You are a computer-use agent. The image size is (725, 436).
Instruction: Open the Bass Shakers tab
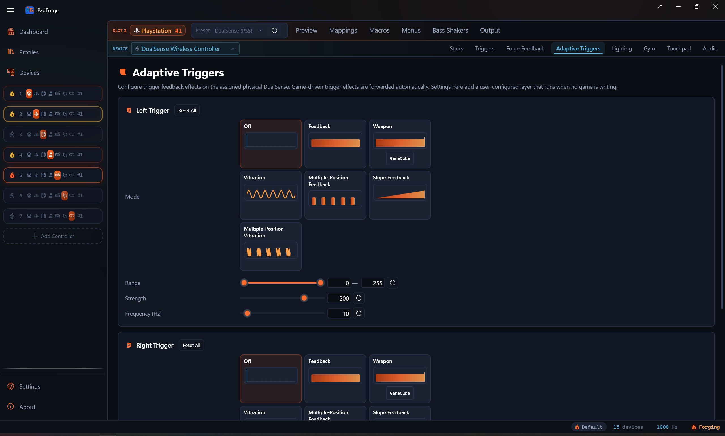(x=450, y=30)
